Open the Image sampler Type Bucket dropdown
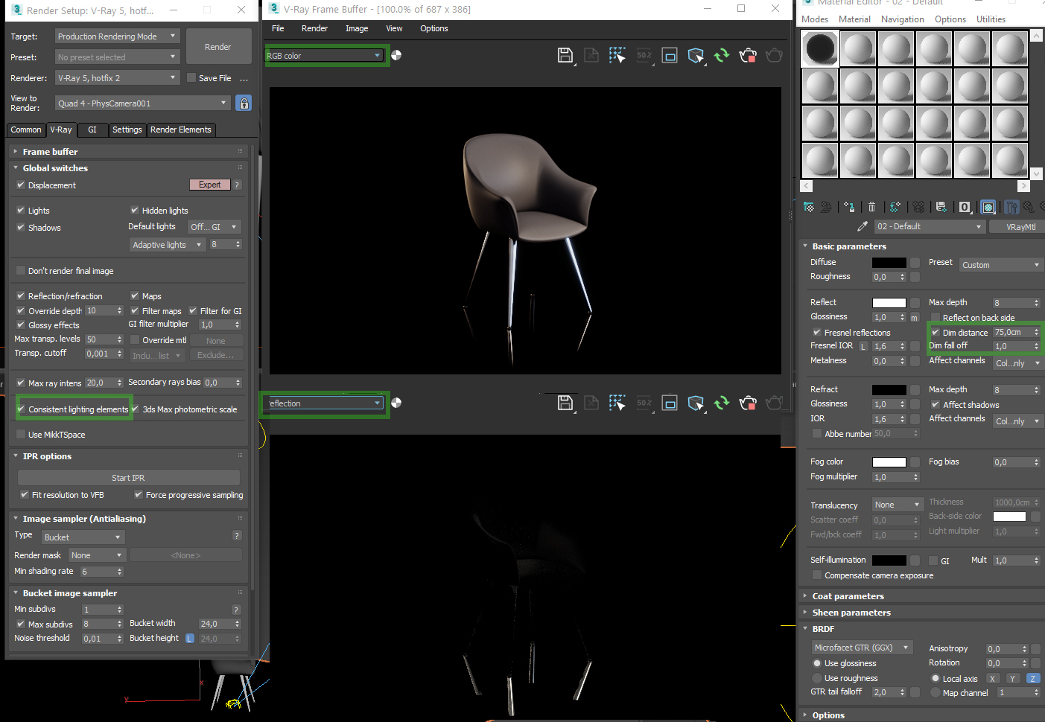 click(x=83, y=537)
